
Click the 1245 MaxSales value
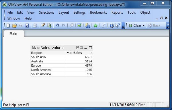click(79, 70)
